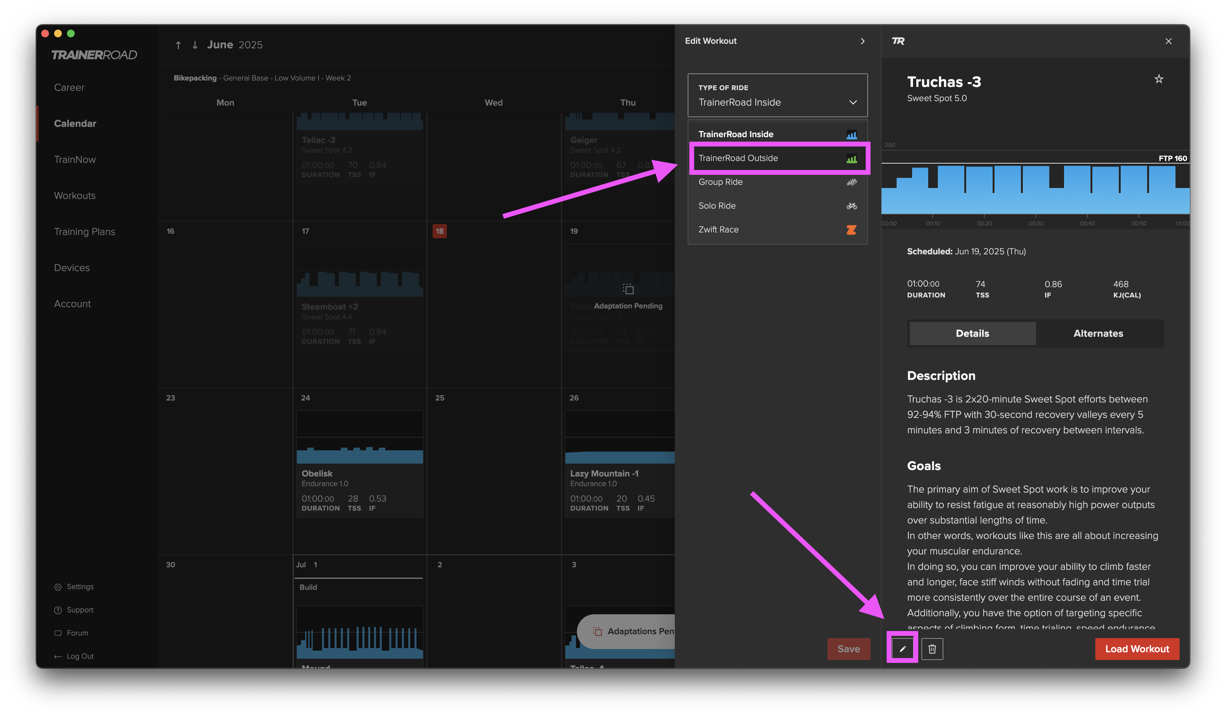Close the workout details panel
Viewport: 1226px width, 716px height.
click(1168, 41)
